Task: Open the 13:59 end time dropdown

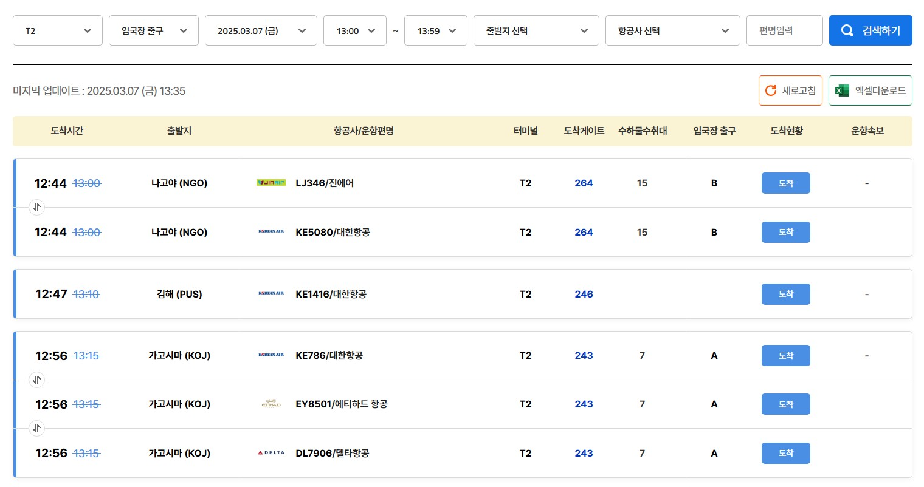Action: click(x=436, y=30)
